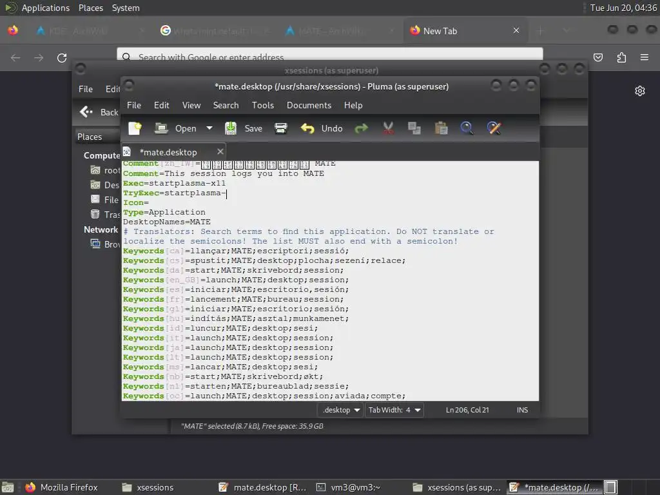Click the DesktopNames=MATE line

167,222
